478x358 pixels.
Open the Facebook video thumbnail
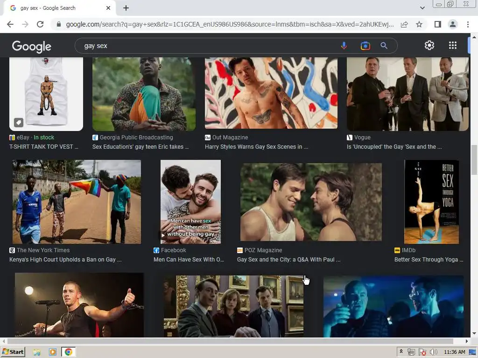tap(190, 202)
